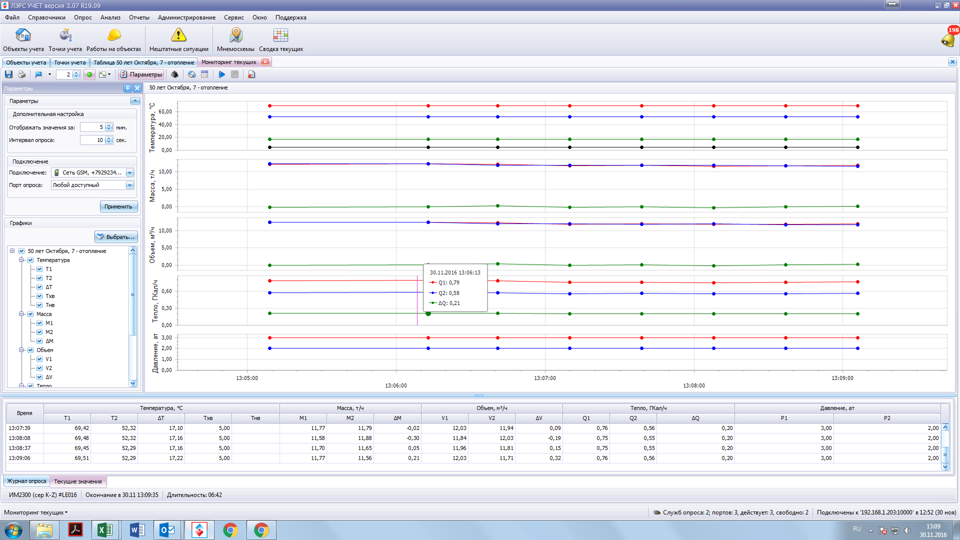Save data with the floppy disk icon
The height and width of the screenshot is (540, 960).
[x=8, y=74]
